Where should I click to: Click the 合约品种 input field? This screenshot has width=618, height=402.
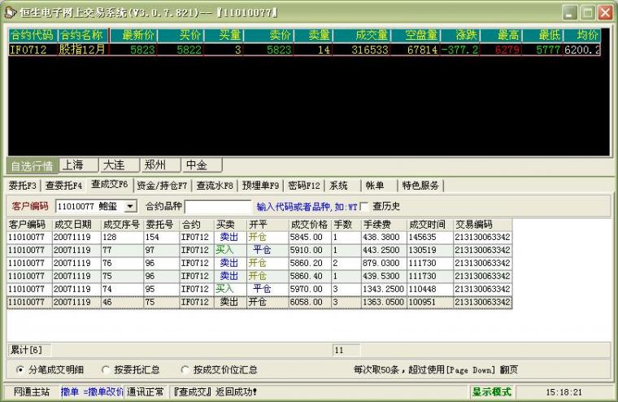tap(218, 207)
